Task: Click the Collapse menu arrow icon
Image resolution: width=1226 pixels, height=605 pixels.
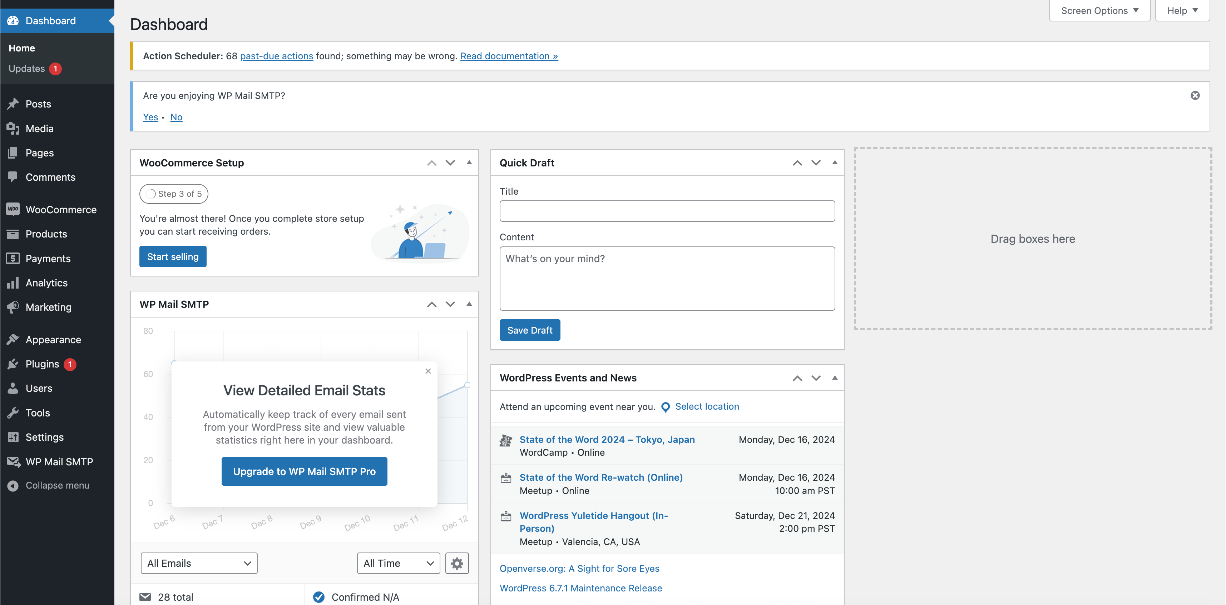Action: (13, 485)
